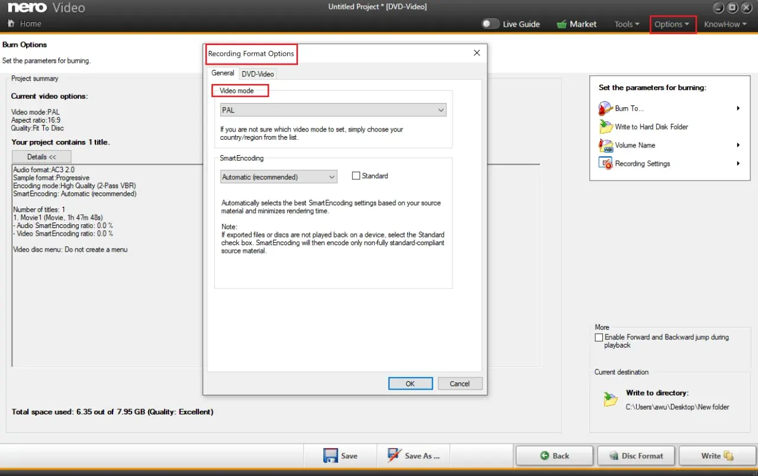Image resolution: width=758 pixels, height=476 pixels.
Task: Click the Home house icon
Action: (11, 24)
